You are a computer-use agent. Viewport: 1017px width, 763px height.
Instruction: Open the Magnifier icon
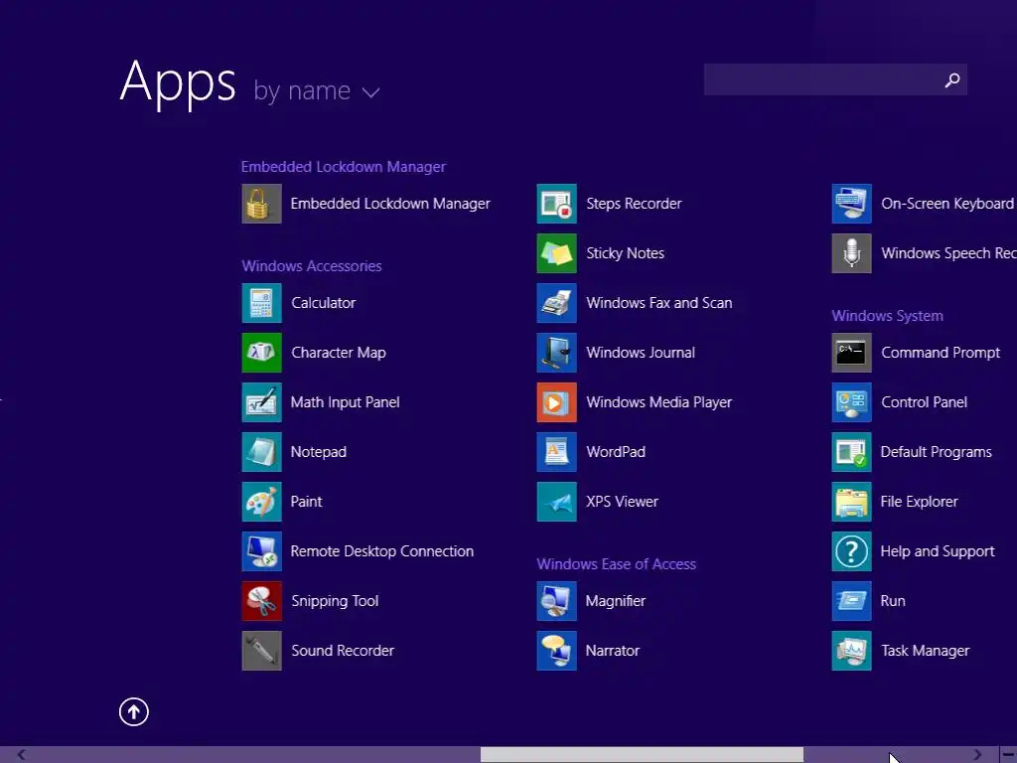pyautogui.click(x=556, y=601)
